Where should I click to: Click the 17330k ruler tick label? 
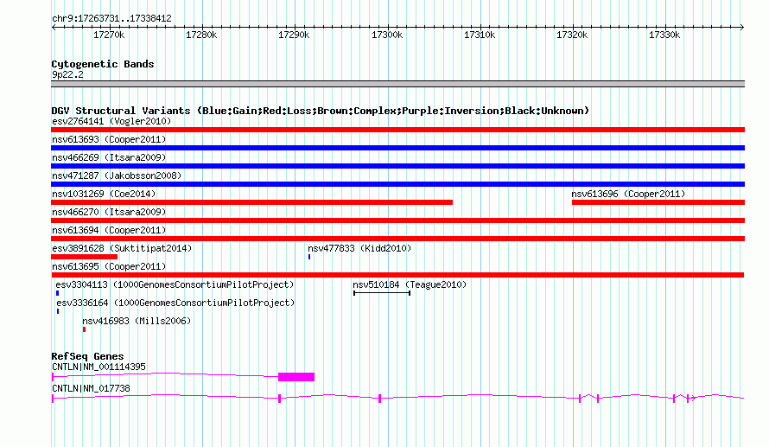(x=664, y=35)
